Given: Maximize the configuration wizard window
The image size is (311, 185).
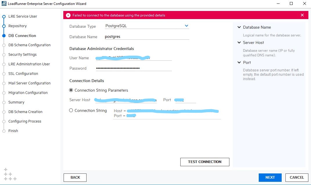Looking at the screenshot, I should click(291, 4).
